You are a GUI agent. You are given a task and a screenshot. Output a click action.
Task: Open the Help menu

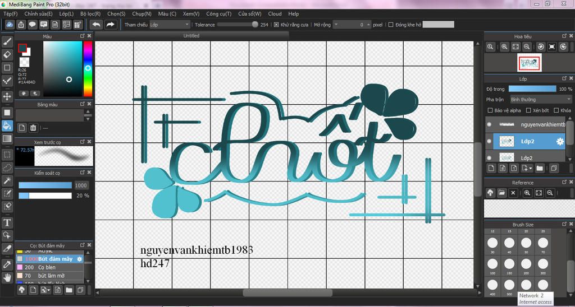click(293, 13)
